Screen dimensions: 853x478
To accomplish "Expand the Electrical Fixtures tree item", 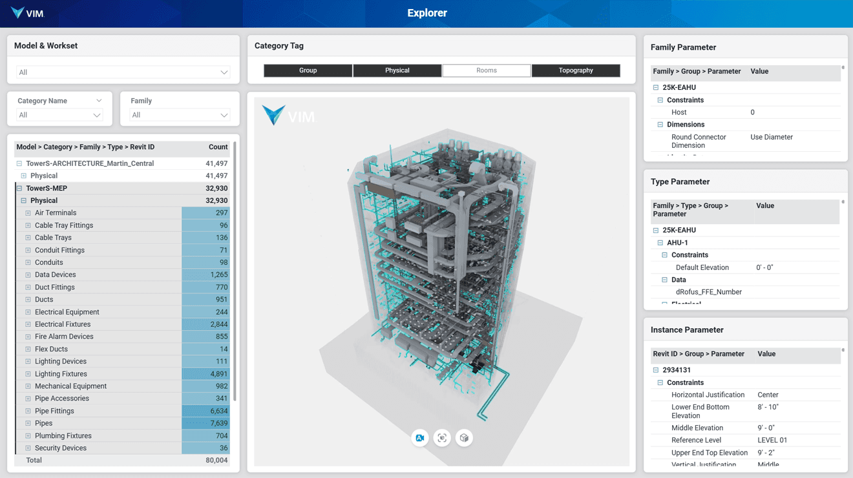I will click(x=26, y=324).
